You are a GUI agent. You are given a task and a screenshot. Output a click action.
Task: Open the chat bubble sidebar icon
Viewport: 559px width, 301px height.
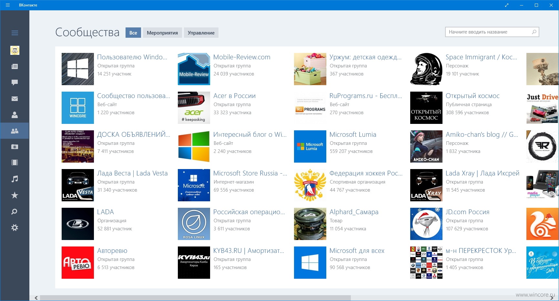[x=15, y=83]
